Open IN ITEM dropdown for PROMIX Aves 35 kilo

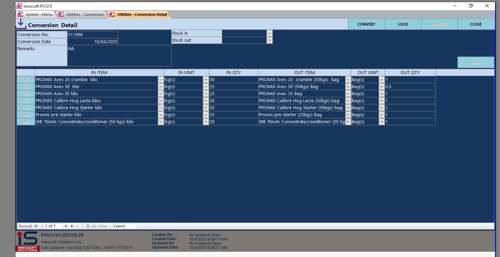[x=161, y=94]
